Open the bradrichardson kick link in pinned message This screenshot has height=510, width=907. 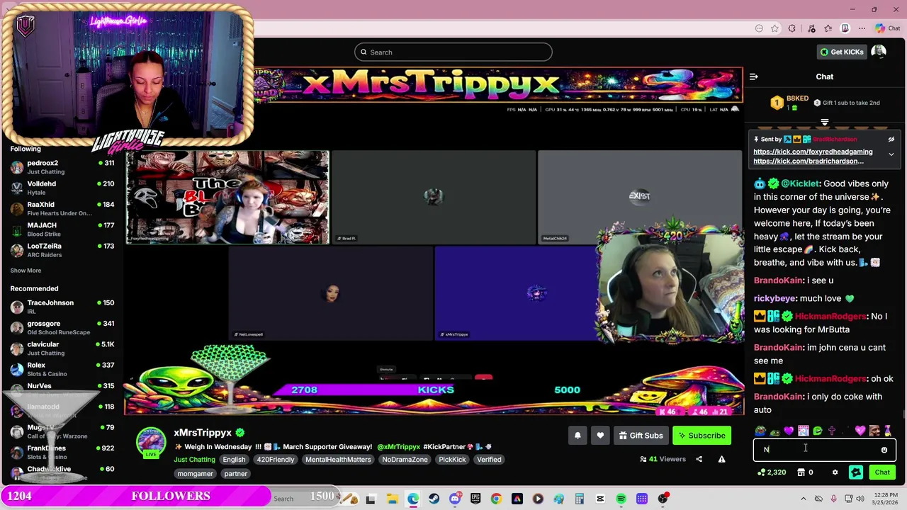click(809, 161)
